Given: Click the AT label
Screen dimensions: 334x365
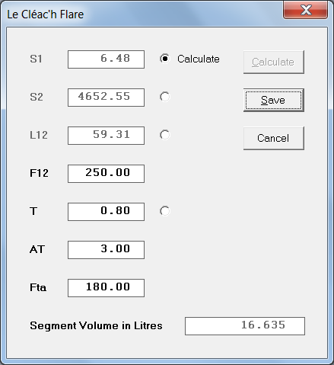Looking at the screenshot, I should (37, 249).
